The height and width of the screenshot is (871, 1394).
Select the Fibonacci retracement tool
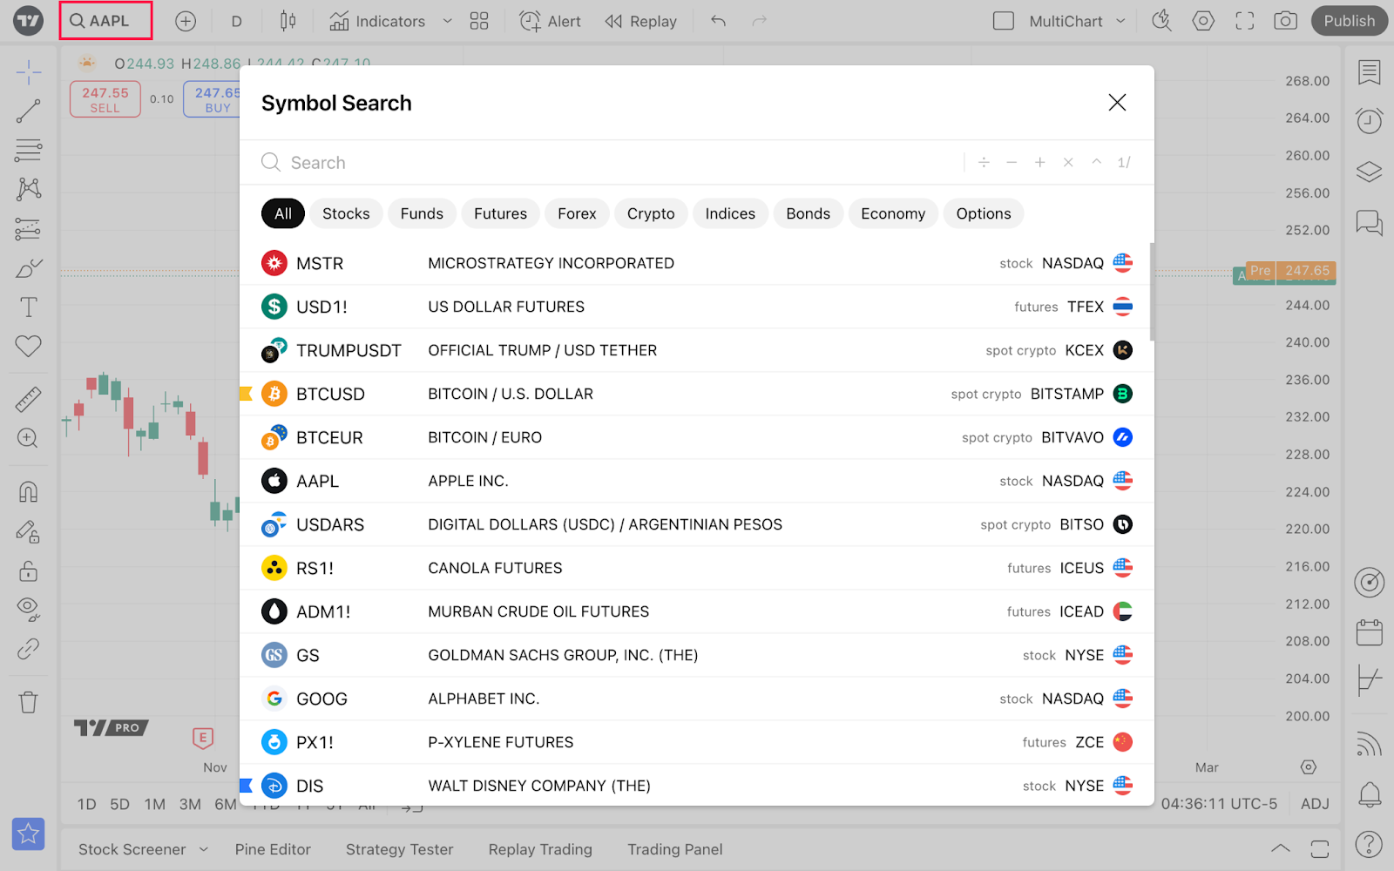pyautogui.click(x=29, y=150)
